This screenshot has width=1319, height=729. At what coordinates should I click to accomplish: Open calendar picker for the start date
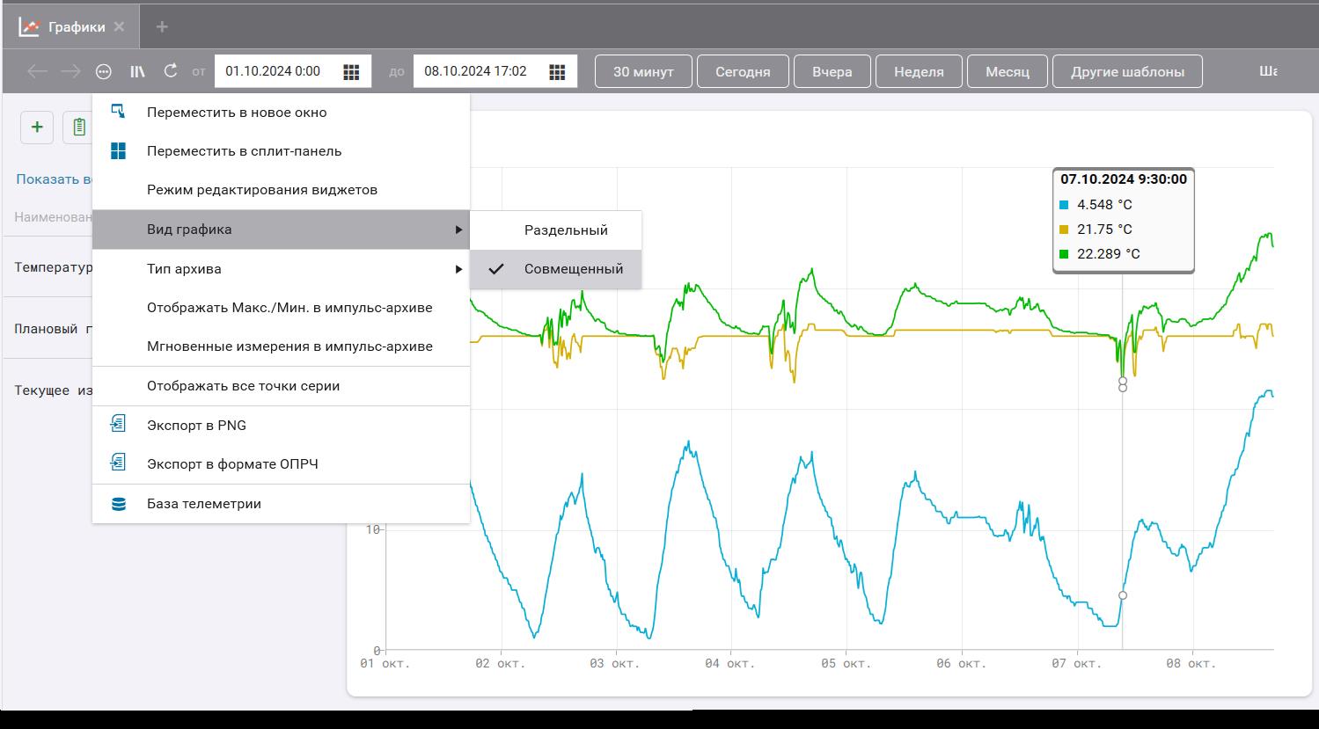[351, 71]
